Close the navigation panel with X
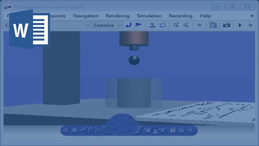The image size is (259, 146). tap(66, 130)
